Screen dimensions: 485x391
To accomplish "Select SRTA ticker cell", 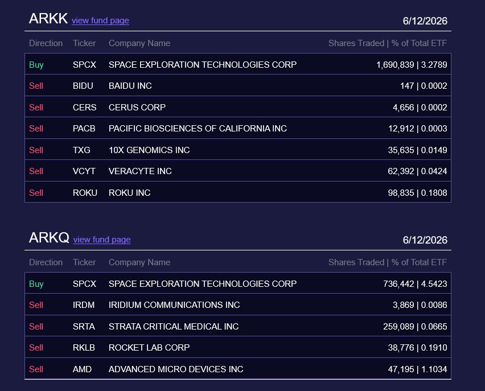I will click(x=84, y=326).
